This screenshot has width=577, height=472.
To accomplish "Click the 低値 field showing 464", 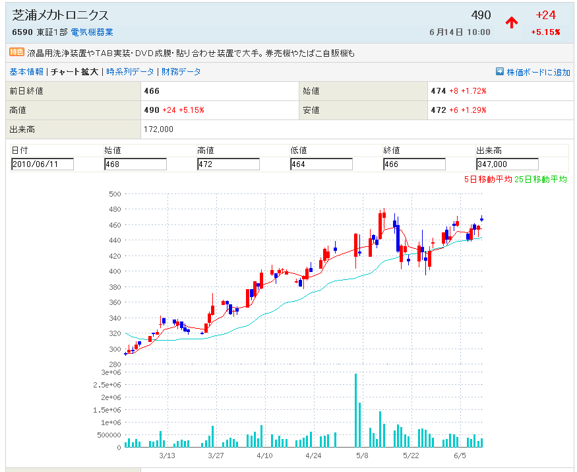I will coord(321,164).
